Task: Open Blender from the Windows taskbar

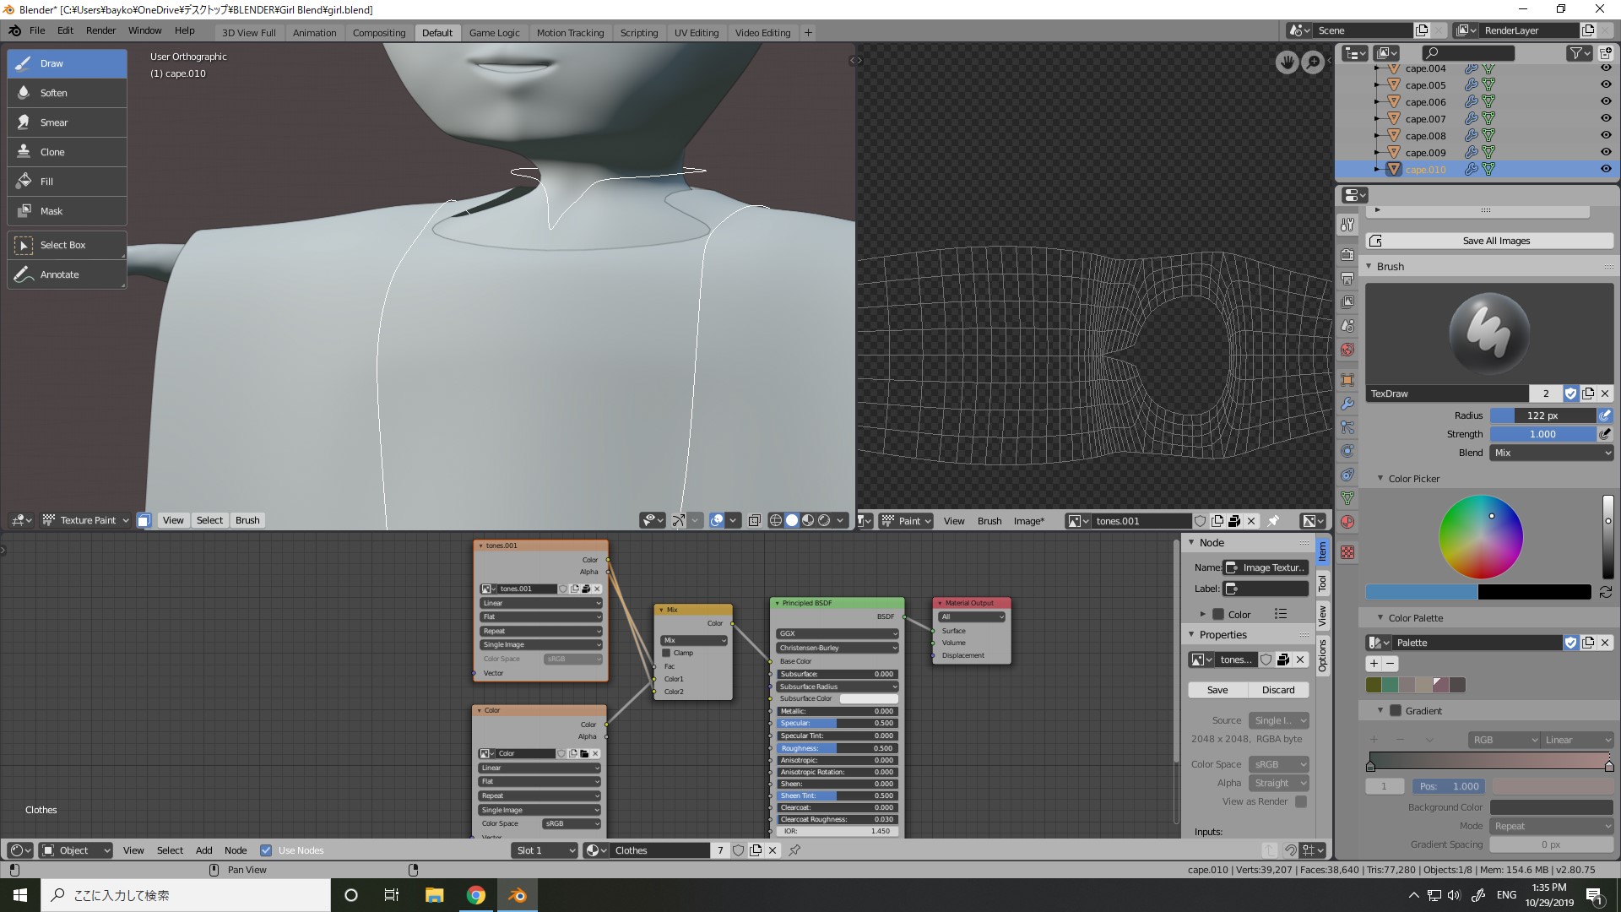Action: (517, 894)
